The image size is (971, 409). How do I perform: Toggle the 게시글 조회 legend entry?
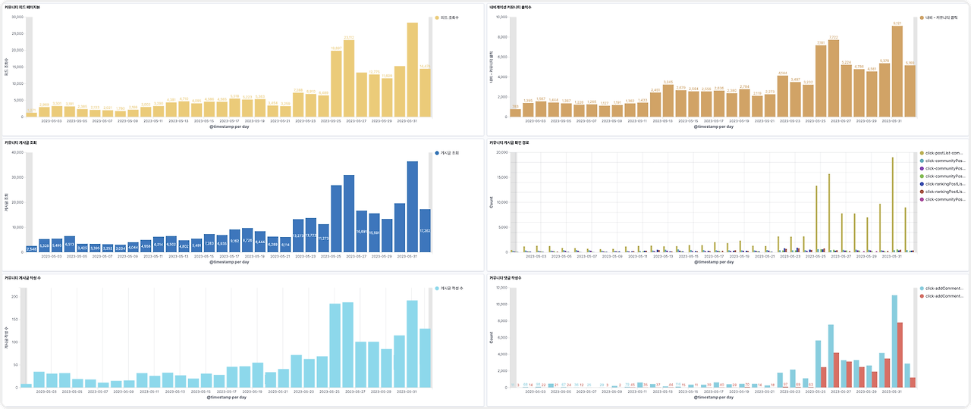point(448,153)
